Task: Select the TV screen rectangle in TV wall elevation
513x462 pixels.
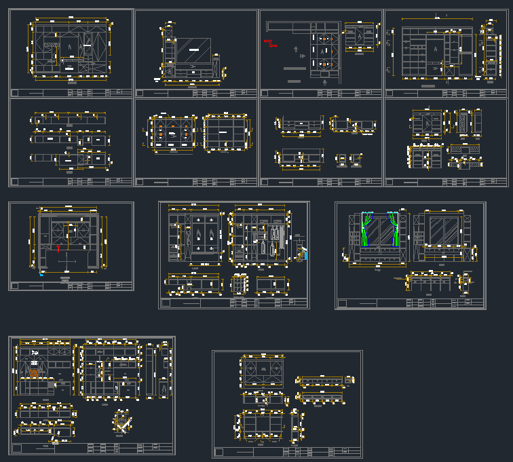Action: (x=193, y=50)
